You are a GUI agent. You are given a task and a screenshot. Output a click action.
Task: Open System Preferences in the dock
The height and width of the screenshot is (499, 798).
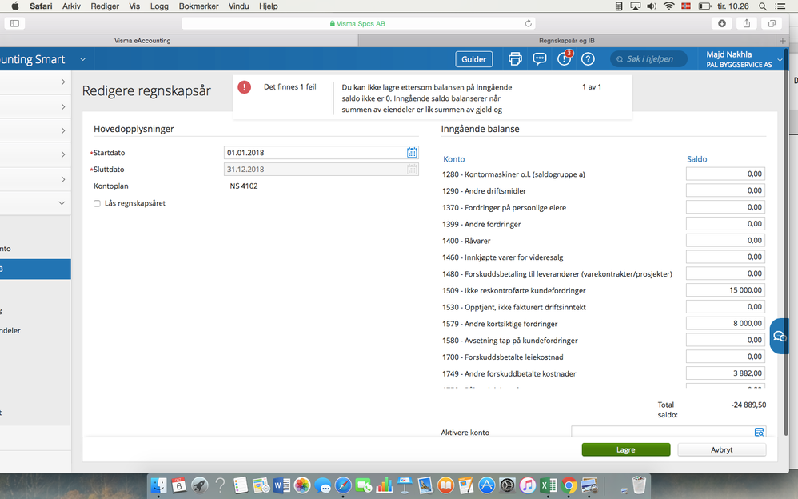tap(507, 485)
